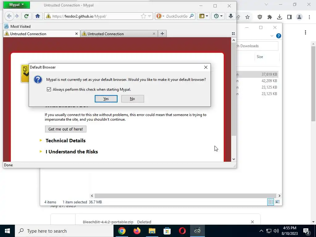
Task: Open Mypal raccoon icon in taskbar
Action: [197, 231]
